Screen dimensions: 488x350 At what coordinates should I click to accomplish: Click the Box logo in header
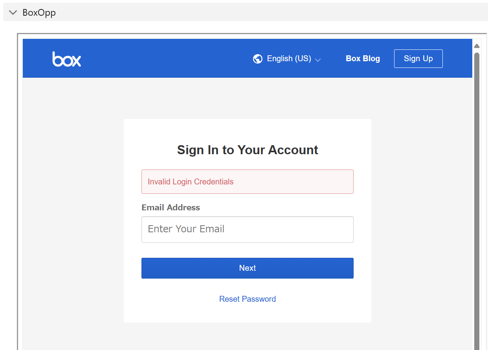[x=67, y=59]
